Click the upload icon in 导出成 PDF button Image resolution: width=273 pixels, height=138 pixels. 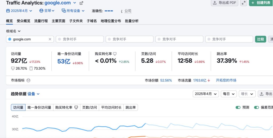coord(215,3)
